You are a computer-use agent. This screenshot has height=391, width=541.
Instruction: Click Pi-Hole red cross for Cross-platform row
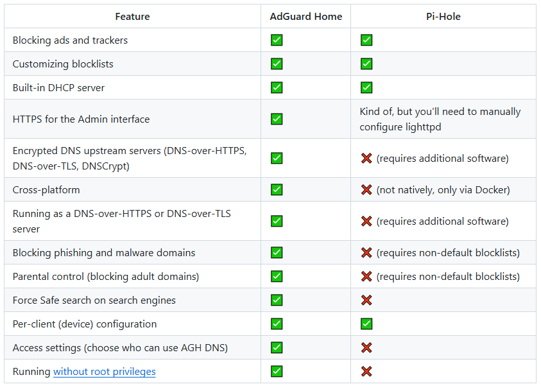366,190
